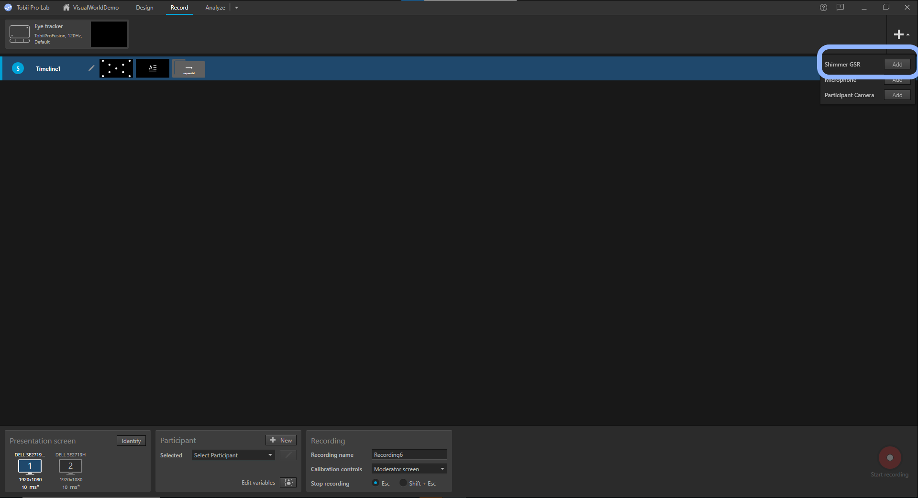This screenshot has width=918, height=498.
Task: Click the Eye tracker device icon
Action: point(20,34)
